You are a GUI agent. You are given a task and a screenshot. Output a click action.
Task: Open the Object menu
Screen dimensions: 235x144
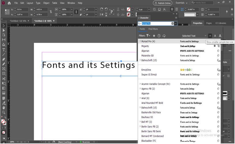click(x=46, y=3)
